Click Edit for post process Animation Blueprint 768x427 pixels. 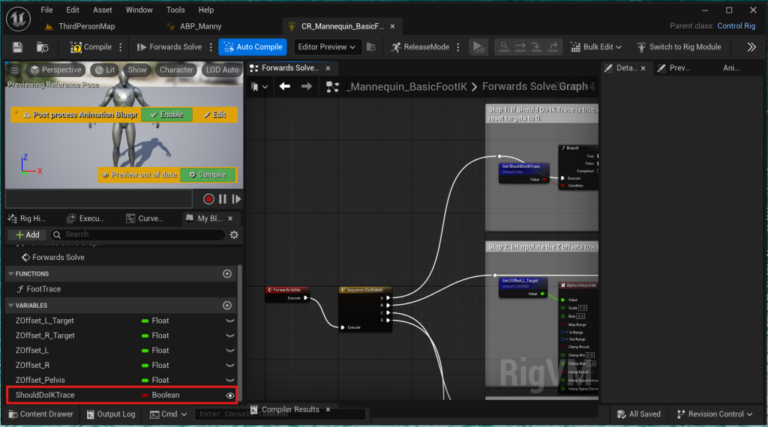click(x=214, y=115)
